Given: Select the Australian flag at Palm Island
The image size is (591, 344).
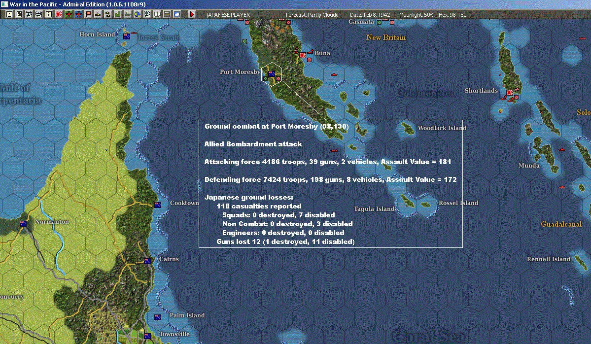Looking at the screenshot, I should 158,317.
